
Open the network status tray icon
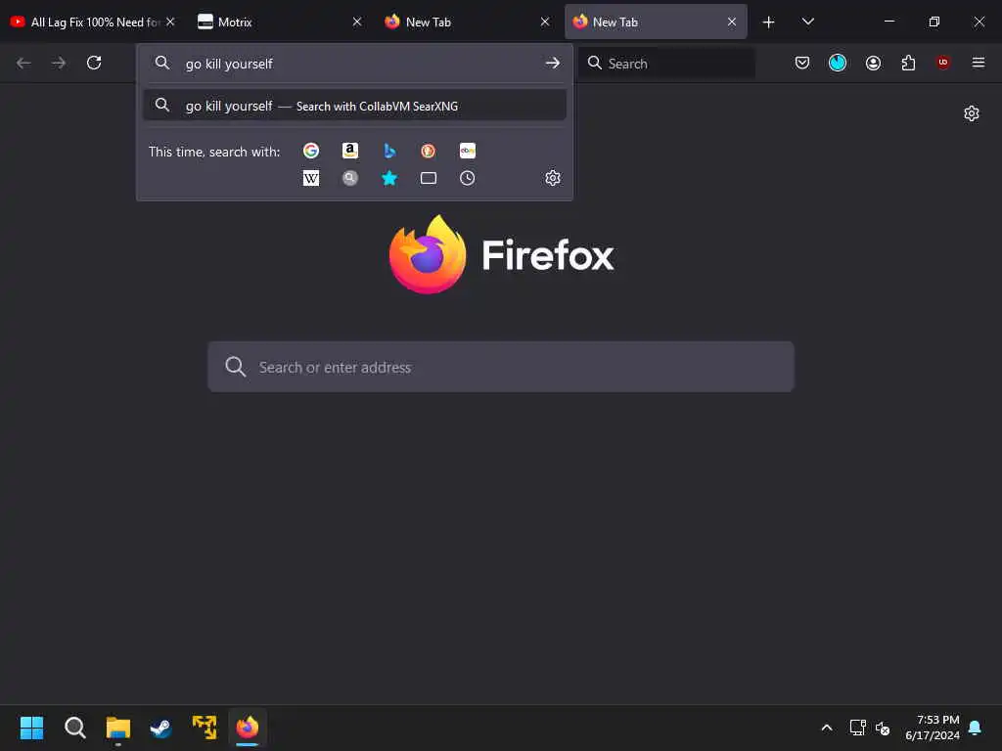point(857,728)
